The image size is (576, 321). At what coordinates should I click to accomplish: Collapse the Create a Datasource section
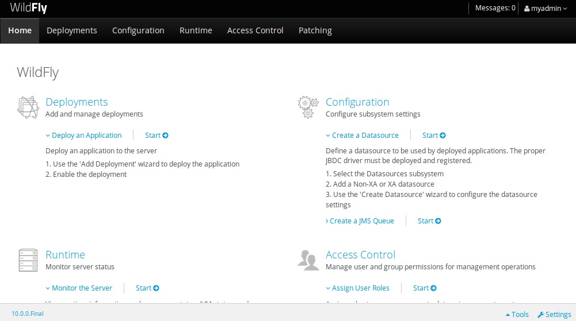tap(362, 135)
